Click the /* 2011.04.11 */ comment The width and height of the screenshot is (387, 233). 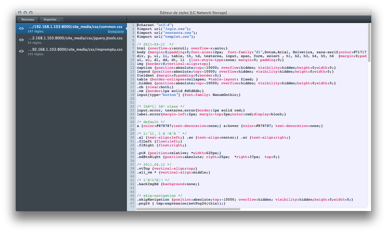click(154, 165)
